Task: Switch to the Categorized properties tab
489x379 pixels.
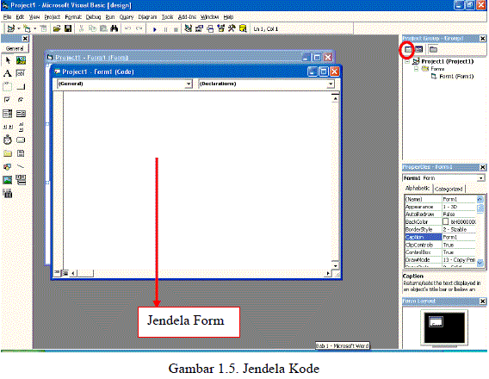Action: tap(449, 189)
